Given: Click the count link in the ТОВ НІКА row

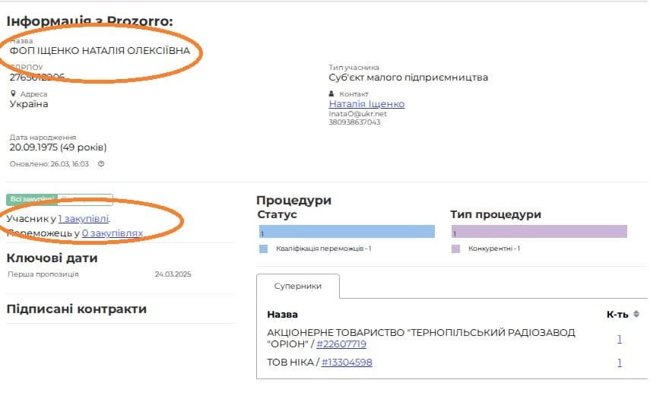Looking at the screenshot, I should (x=620, y=363).
